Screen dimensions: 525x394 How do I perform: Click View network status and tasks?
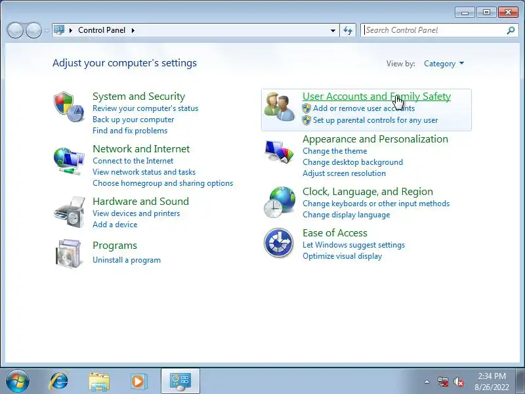[144, 172]
